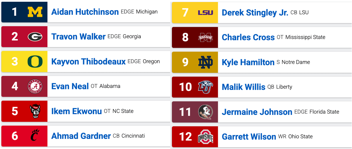Click the Mississippi State logo
The image size is (352, 149).
(x=206, y=37)
